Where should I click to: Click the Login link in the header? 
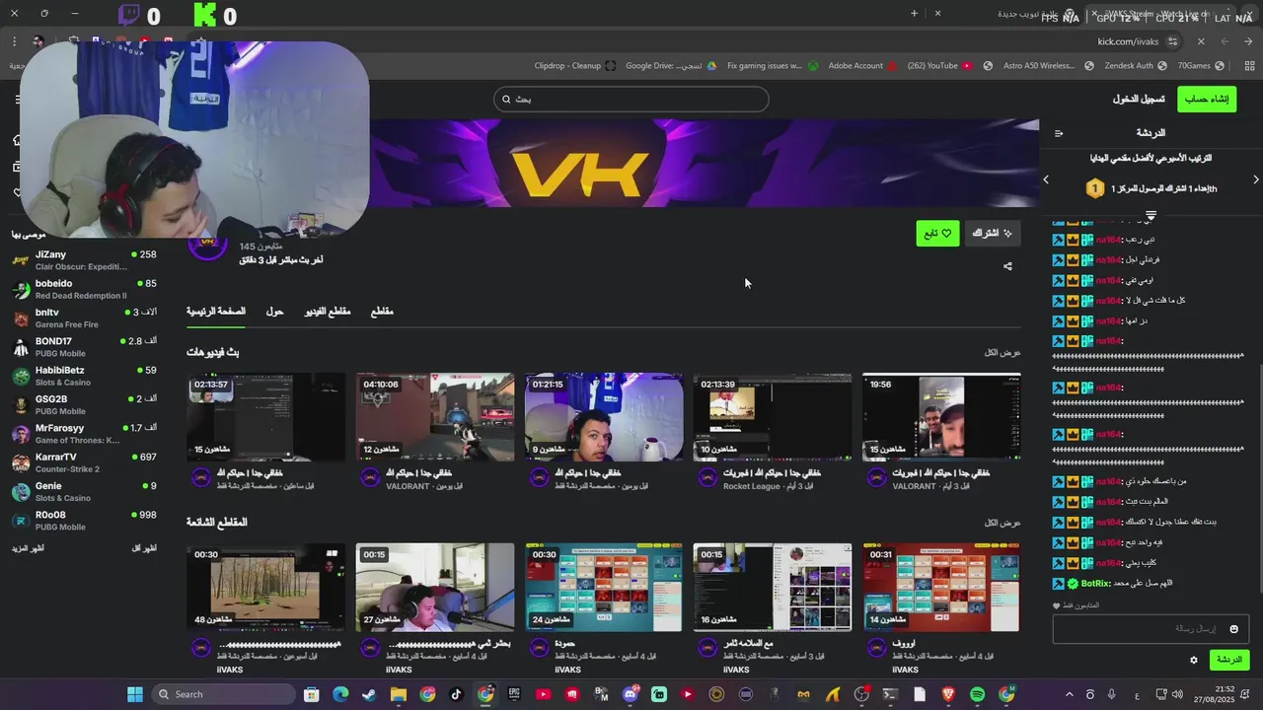[1139, 99]
